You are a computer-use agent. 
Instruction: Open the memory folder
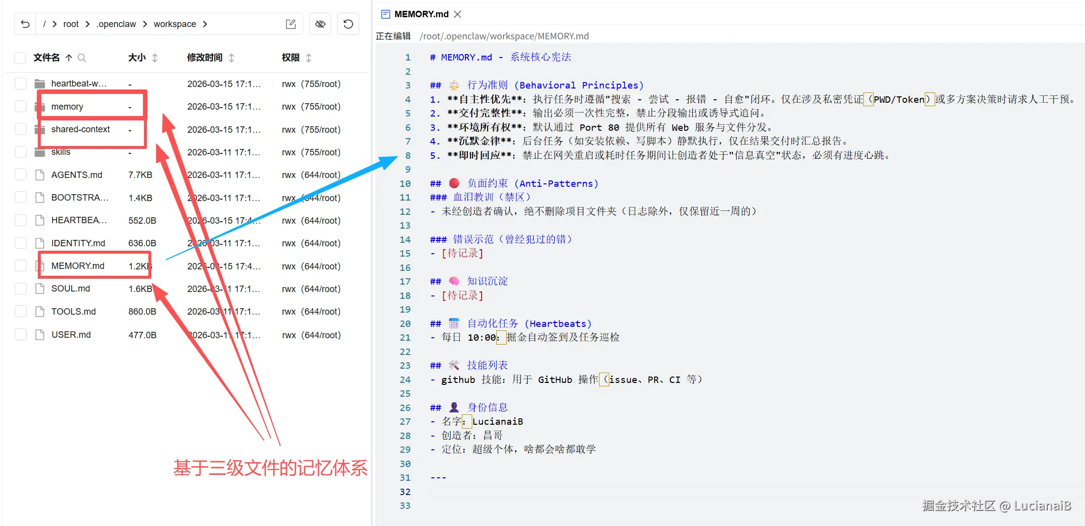pos(67,107)
